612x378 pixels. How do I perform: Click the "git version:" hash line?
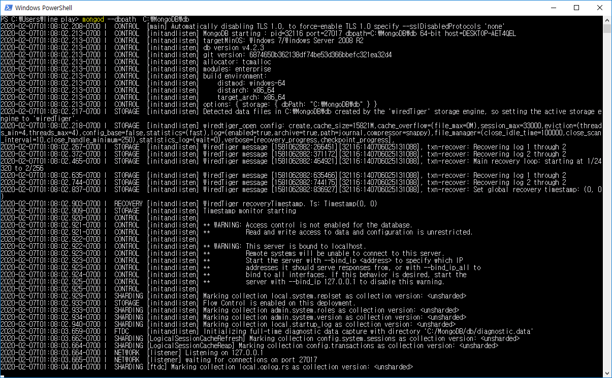[297, 55]
